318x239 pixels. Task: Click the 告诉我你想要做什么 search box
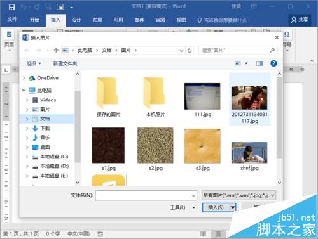point(222,20)
